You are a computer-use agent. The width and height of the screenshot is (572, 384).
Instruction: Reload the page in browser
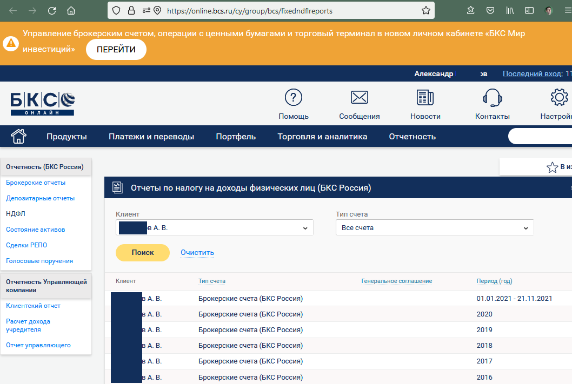pos(52,10)
